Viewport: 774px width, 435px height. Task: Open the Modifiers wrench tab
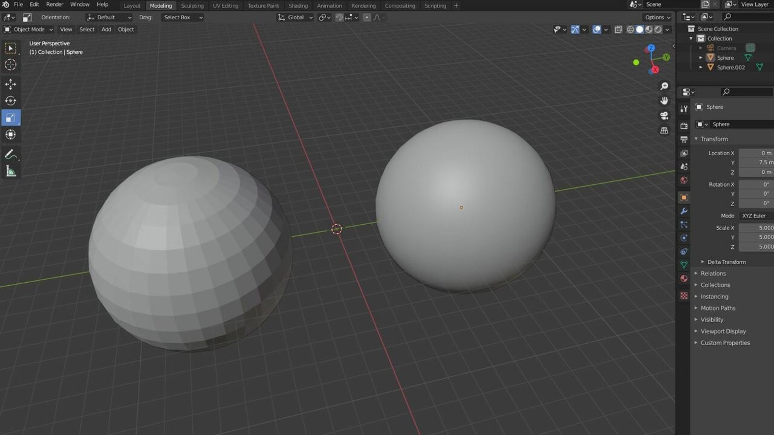click(684, 211)
